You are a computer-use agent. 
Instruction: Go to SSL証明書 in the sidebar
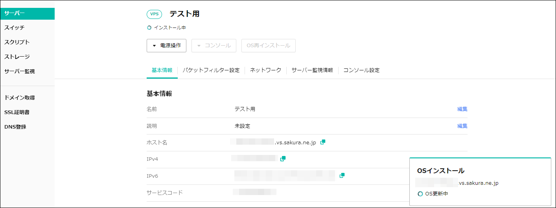[x=17, y=112]
